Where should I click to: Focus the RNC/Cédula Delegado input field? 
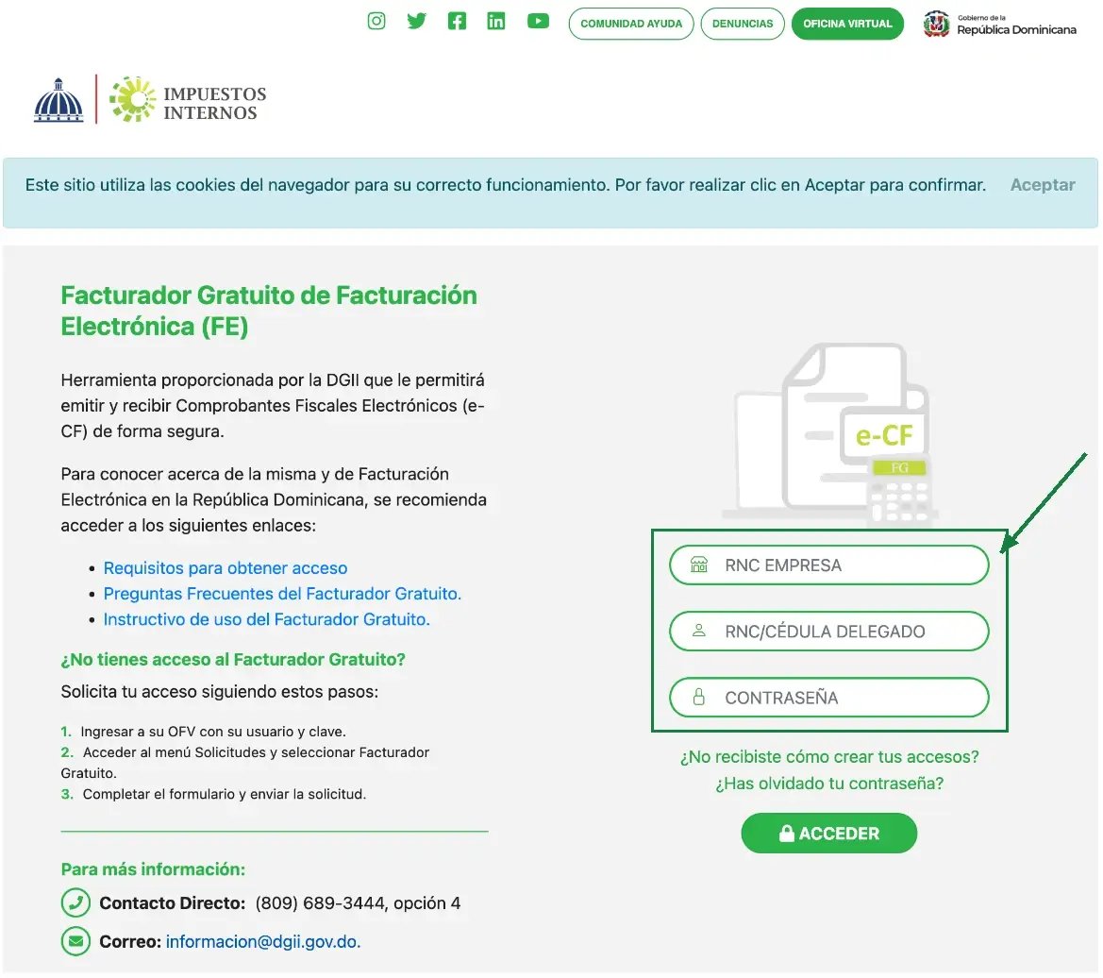coord(828,632)
